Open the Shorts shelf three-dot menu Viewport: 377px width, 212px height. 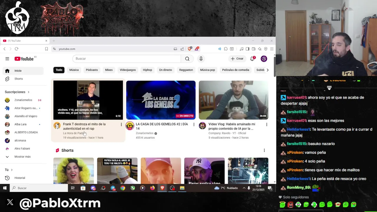tap(264, 150)
